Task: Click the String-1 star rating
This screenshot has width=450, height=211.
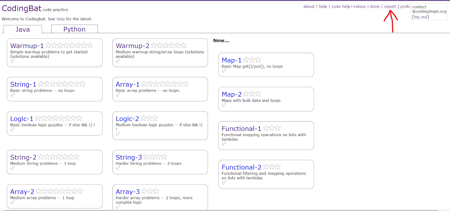Action: (x=62, y=84)
